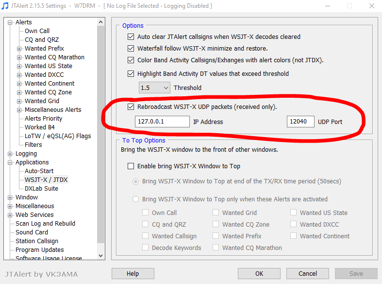Screen dimensions: 382x284
Task: Select WSJT-X / JTDX tree item
Action: [x=46, y=180]
